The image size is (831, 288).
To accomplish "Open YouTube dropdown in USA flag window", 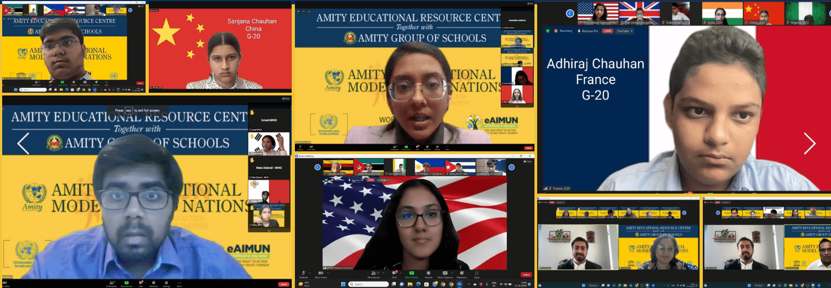I will pos(383,180).
